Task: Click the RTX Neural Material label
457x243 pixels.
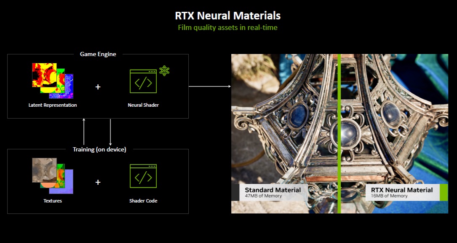Action: coord(402,190)
